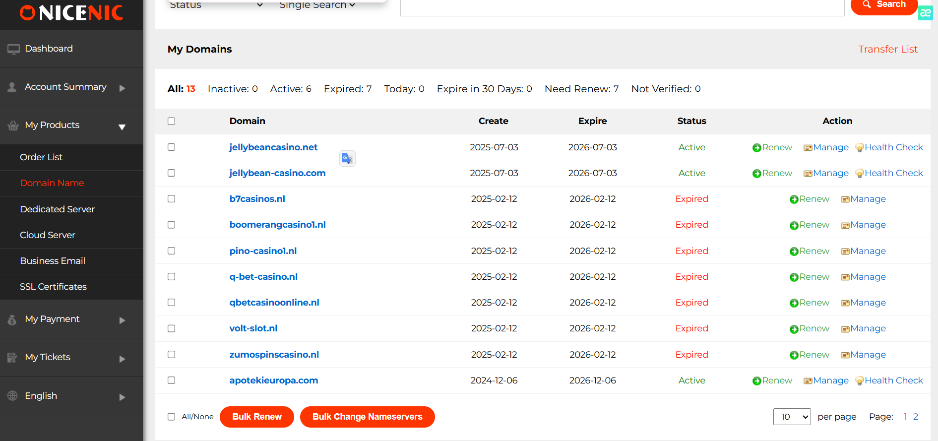Click the green extension icon beside Search
The width and height of the screenshot is (938, 441).
click(x=925, y=13)
